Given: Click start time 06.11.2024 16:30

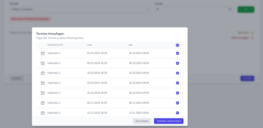Looking at the screenshot, I should pos(97,103).
